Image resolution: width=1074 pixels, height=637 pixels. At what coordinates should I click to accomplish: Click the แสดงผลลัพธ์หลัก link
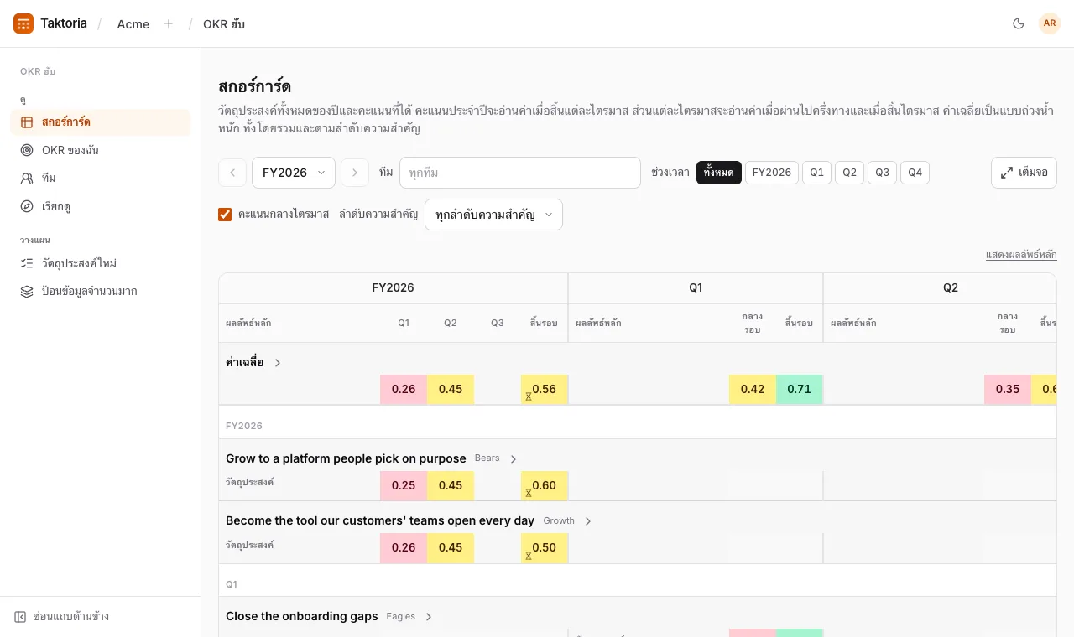[1021, 255]
